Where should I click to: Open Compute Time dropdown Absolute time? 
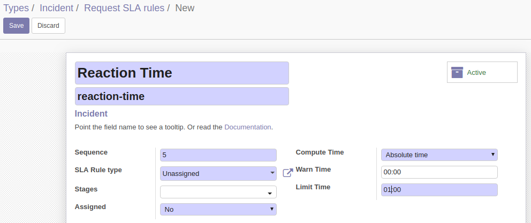[x=439, y=155]
